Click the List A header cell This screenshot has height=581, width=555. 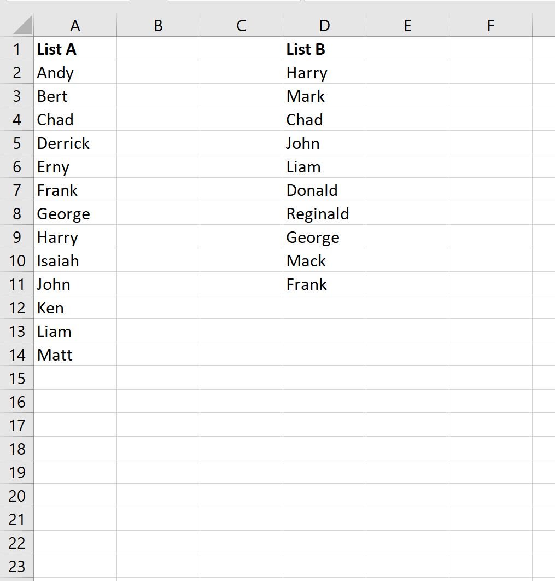click(75, 49)
